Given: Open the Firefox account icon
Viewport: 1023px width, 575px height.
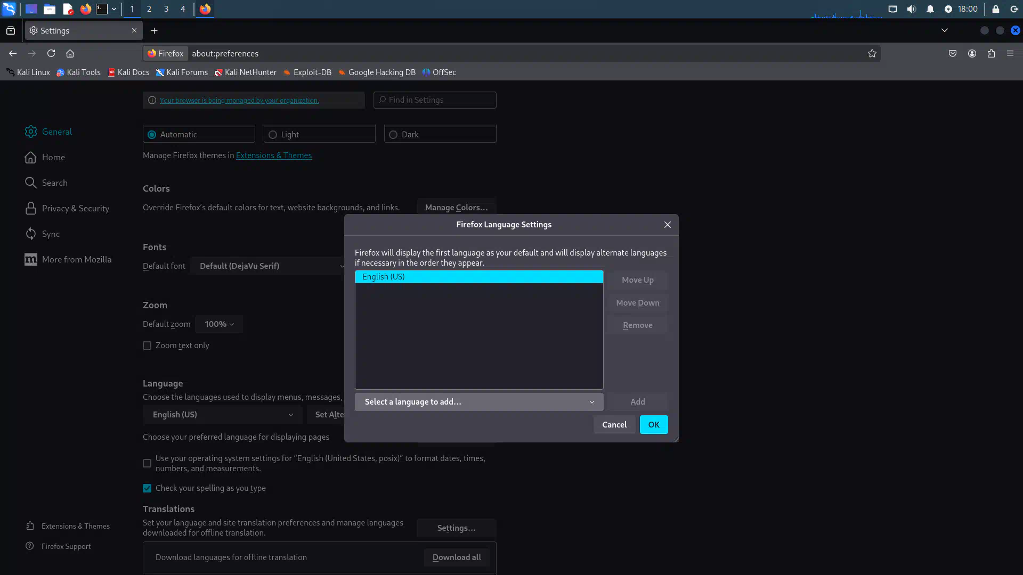Looking at the screenshot, I should pyautogui.click(x=972, y=53).
